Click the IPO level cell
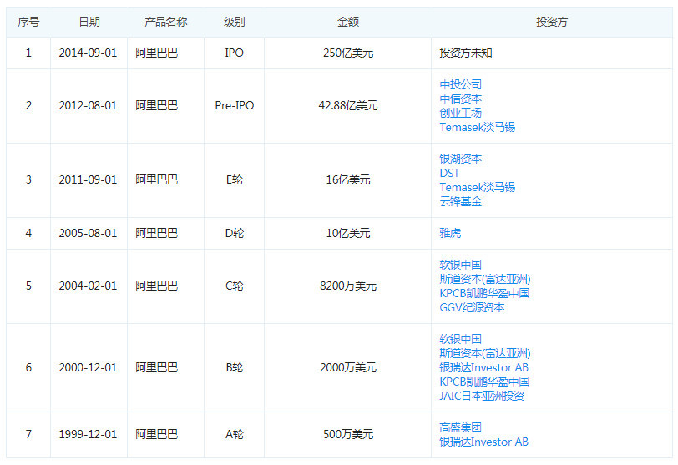 pyautogui.click(x=234, y=53)
